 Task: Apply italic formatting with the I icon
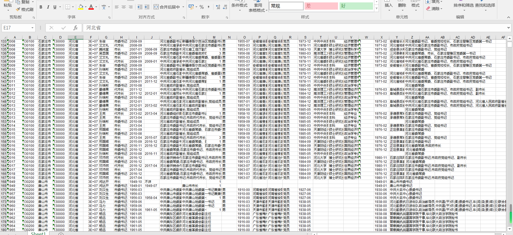click(48, 7)
